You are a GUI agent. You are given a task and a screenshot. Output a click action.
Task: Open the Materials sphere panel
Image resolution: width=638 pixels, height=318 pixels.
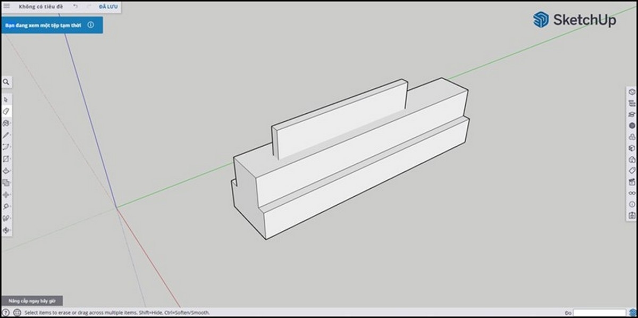pos(632,126)
